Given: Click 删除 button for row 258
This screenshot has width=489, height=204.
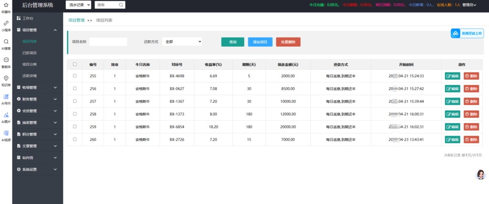Looking at the screenshot, I should coord(471,114).
